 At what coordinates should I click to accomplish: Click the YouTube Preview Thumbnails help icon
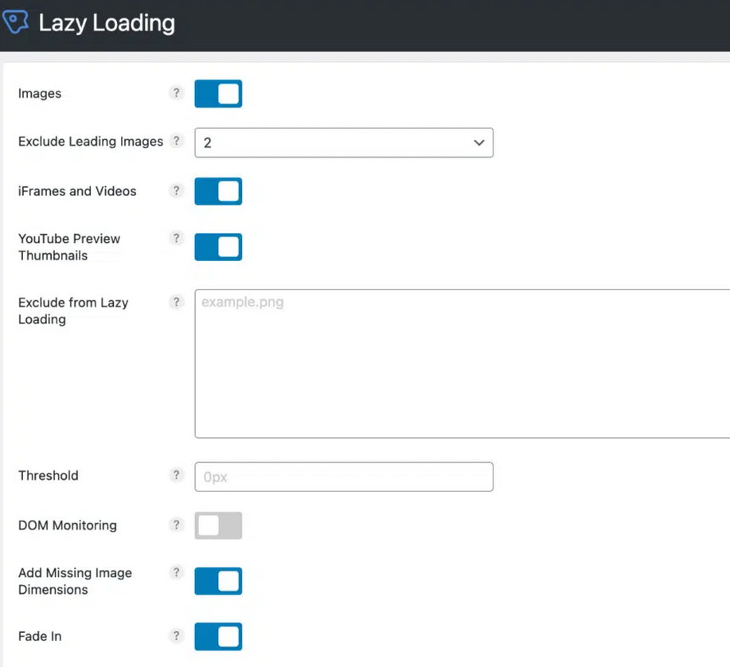point(176,238)
